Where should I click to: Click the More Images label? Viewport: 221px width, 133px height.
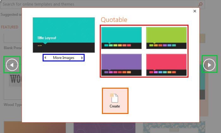point(63,58)
